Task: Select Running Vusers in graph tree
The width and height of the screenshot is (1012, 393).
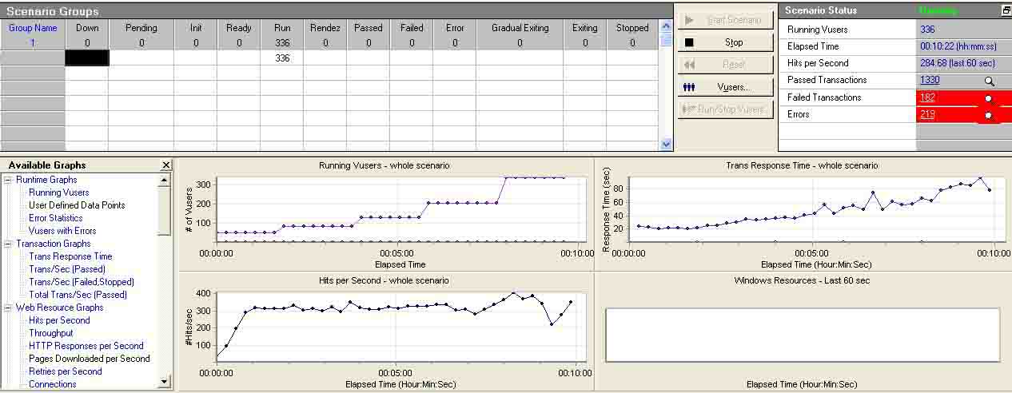Action: coord(59,193)
